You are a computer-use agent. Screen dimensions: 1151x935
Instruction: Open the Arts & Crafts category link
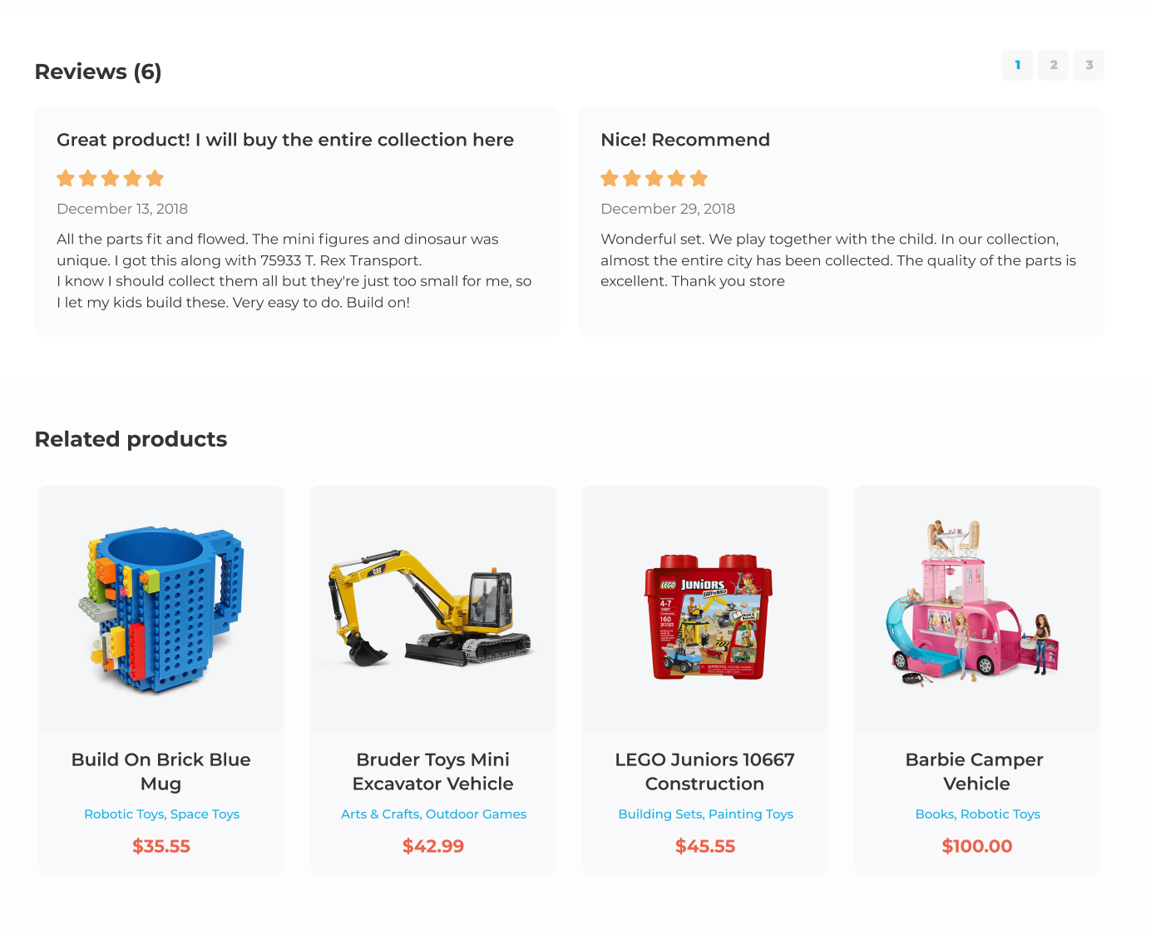coord(379,814)
